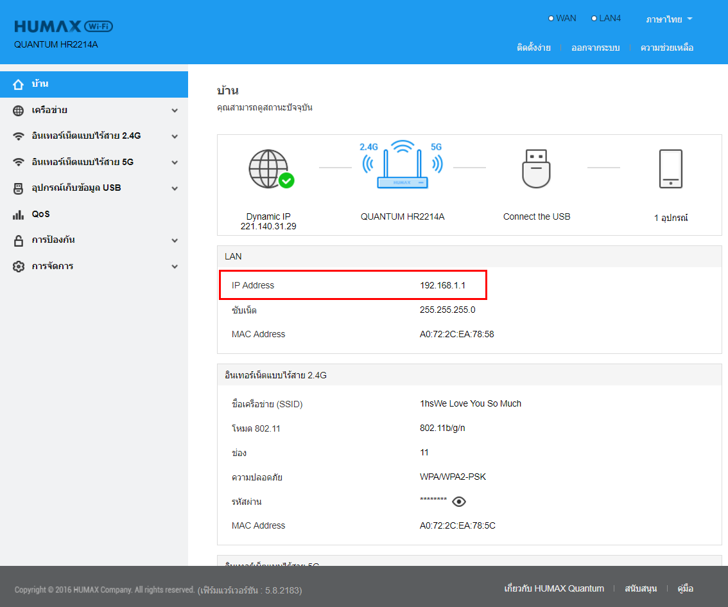This screenshot has height=607, width=728.
Task: Click the connected device phone icon
Action: coord(670,168)
